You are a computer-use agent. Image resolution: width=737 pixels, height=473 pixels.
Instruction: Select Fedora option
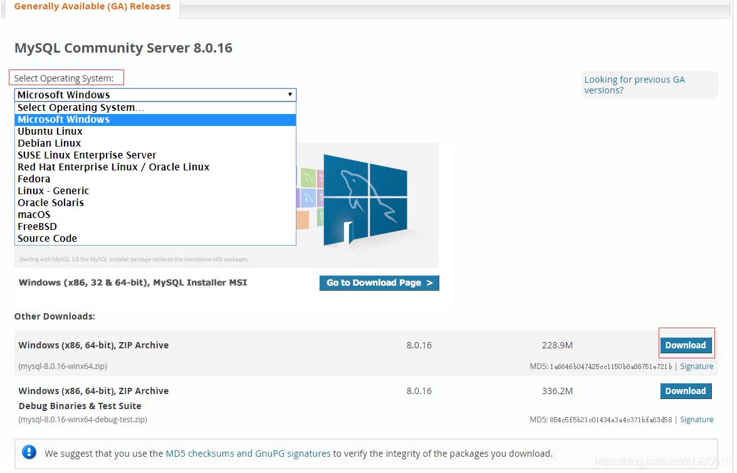tap(155, 179)
